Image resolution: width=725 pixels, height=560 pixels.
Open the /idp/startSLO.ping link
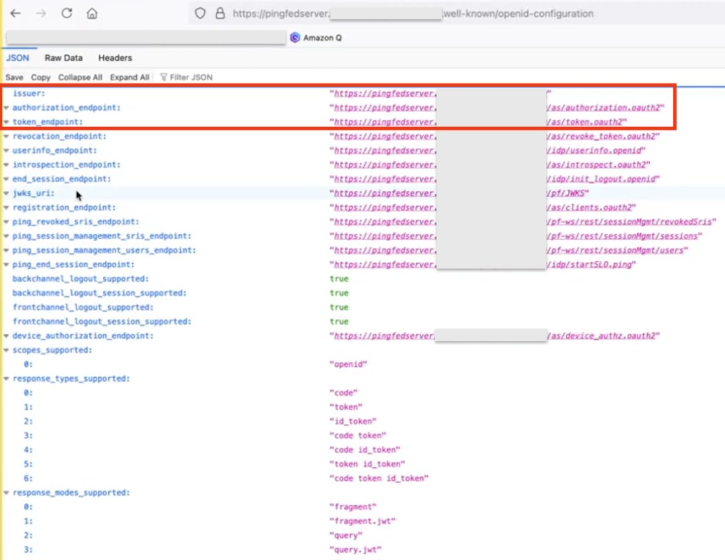[590, 264]
